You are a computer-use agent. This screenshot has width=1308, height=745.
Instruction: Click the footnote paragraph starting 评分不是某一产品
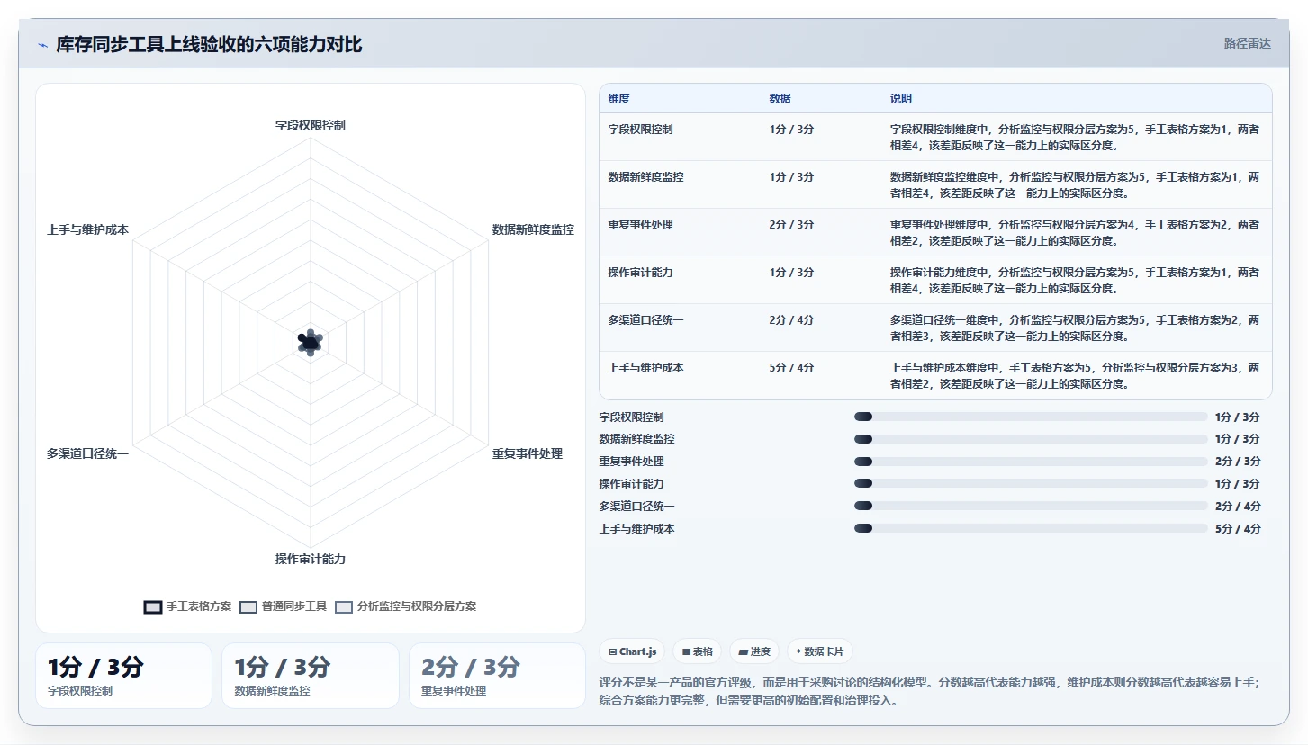[929, 691]
